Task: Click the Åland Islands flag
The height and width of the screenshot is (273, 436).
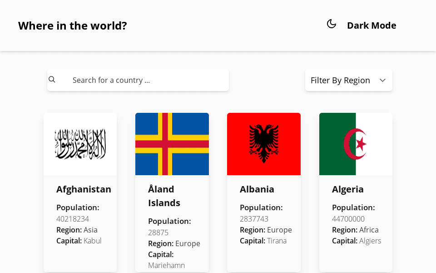Action: [172, 144]
